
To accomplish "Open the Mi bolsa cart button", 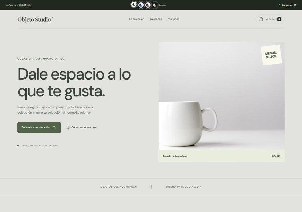I will 270,19.
